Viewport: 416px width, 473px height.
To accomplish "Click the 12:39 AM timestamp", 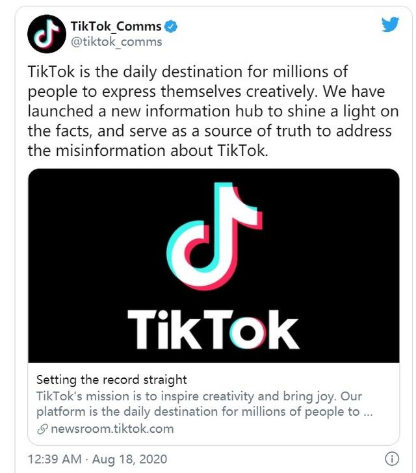I will (x=55, y=459).
